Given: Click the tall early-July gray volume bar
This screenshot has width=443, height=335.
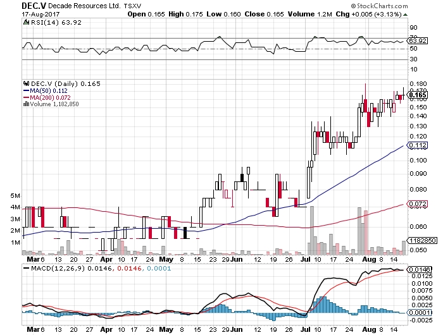Looking at the screenshot, I should [312, 231].
